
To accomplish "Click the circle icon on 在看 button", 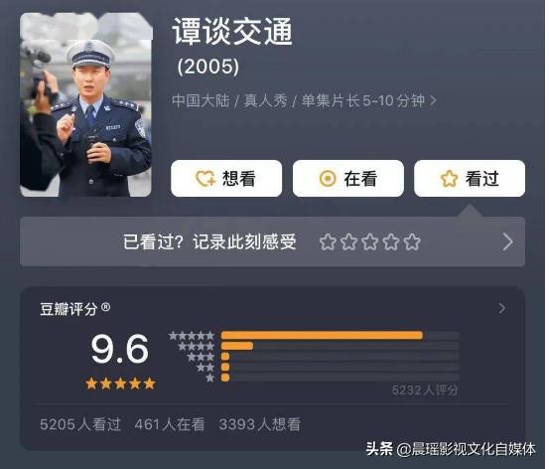I will 328,179.
